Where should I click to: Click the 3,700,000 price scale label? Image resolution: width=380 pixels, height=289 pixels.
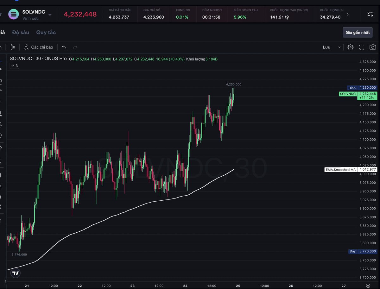click(368, 277)
